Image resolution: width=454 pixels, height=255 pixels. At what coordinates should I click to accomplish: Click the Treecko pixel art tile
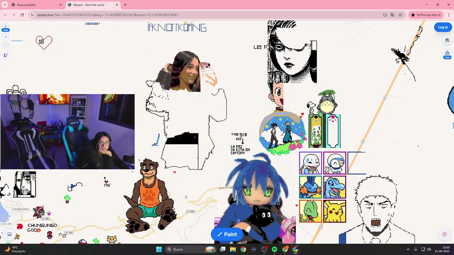(x=311, y=211)
